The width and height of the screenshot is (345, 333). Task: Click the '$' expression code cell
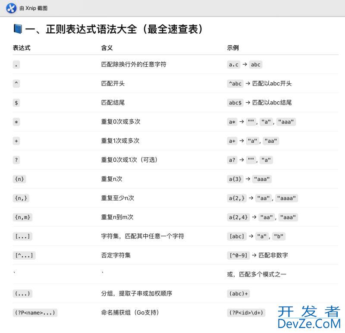(16, 103)
